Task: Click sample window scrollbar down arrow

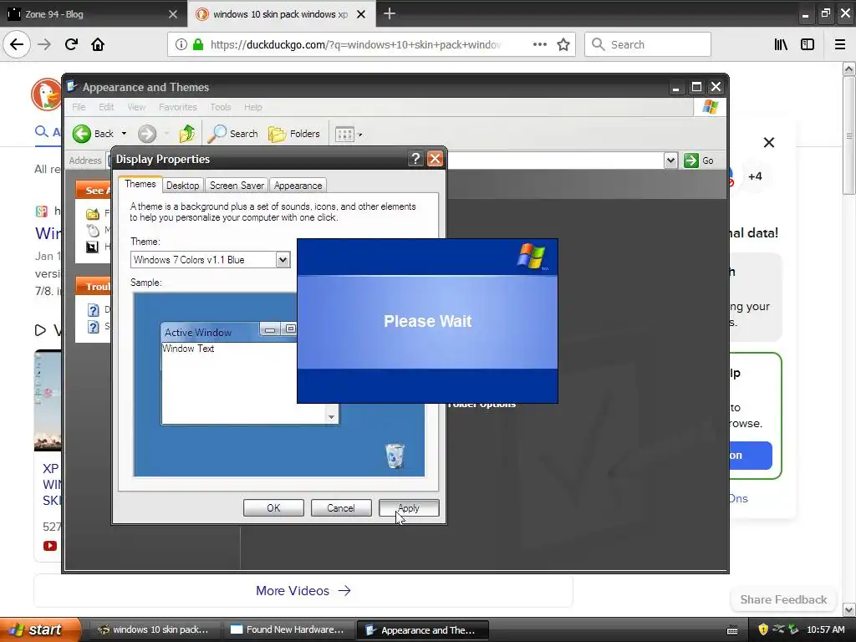Action: tap(331, 416)
